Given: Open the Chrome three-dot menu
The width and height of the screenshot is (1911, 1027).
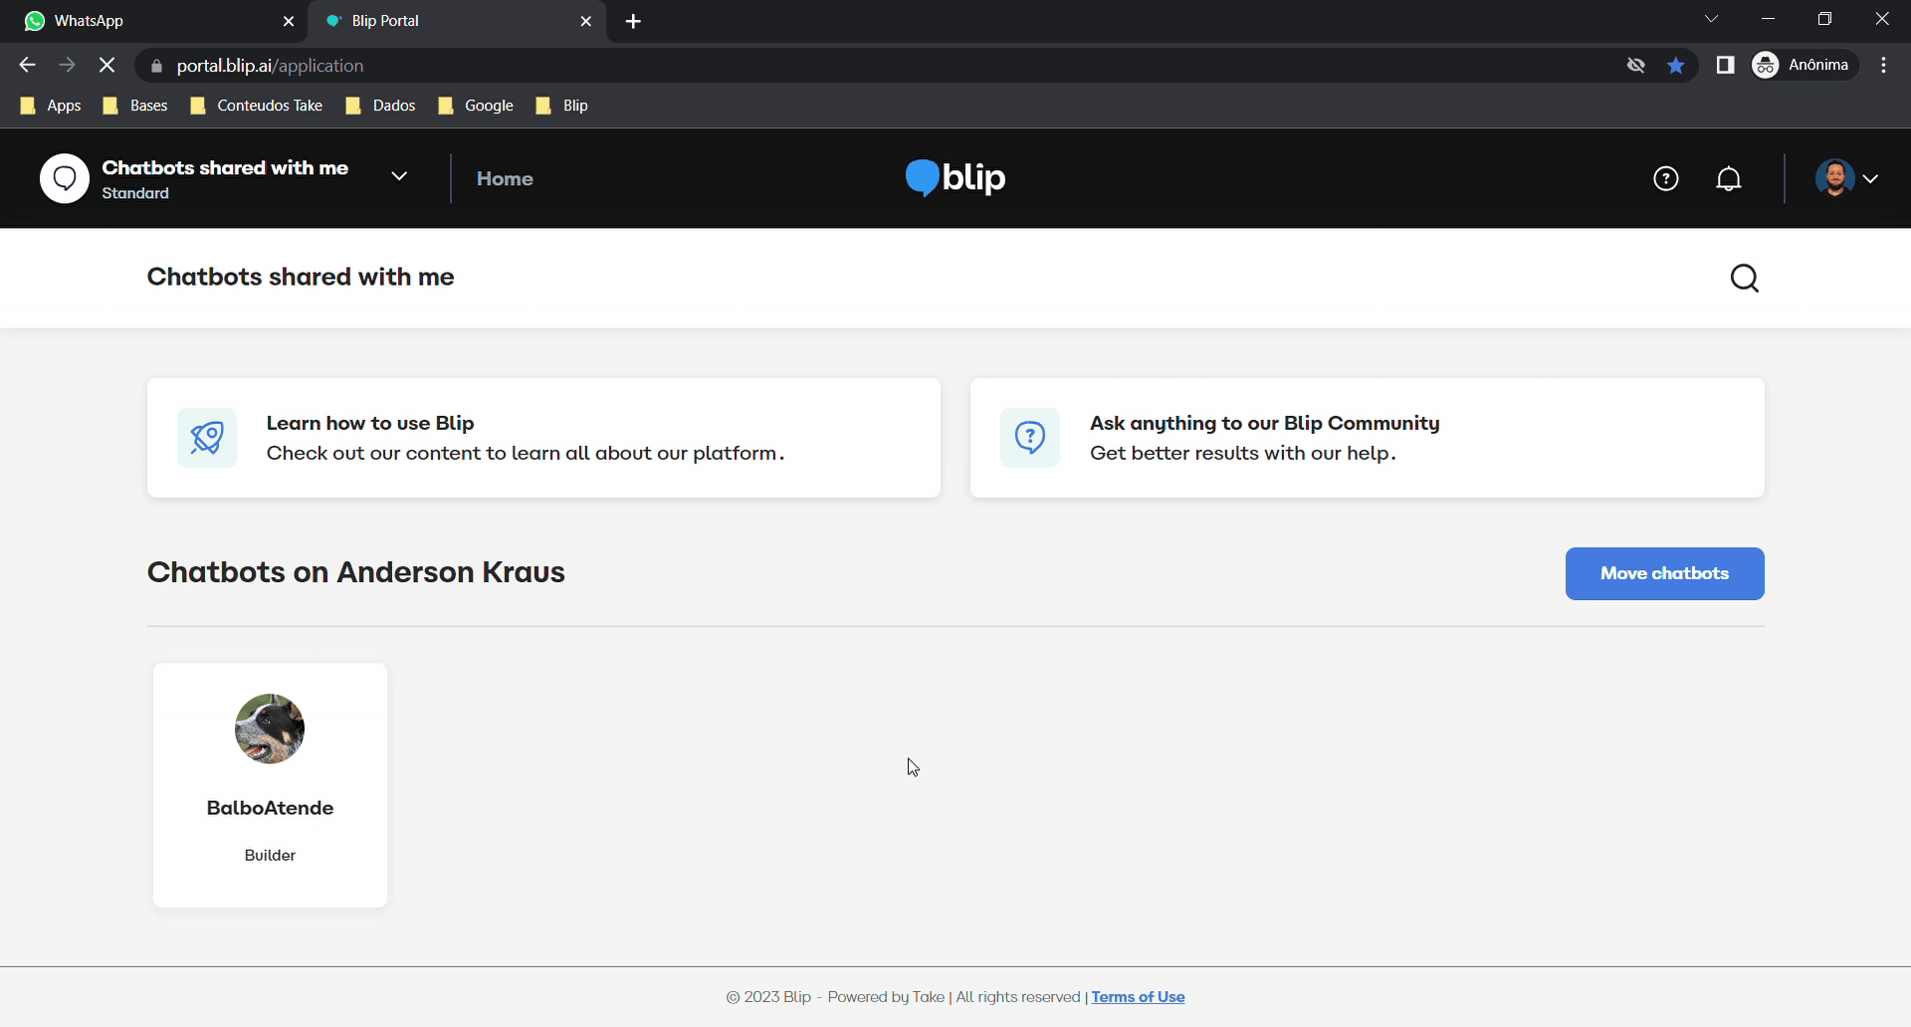Looking at the screenshot, I should 1883,66.
